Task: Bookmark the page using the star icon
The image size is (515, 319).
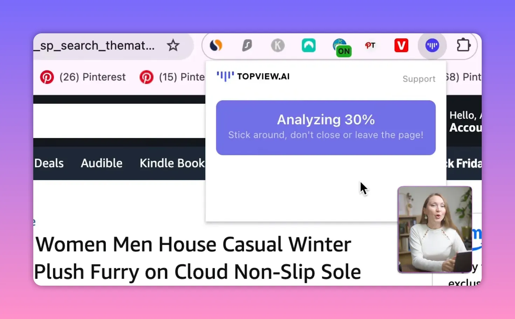Action: (x=173, y=45)
